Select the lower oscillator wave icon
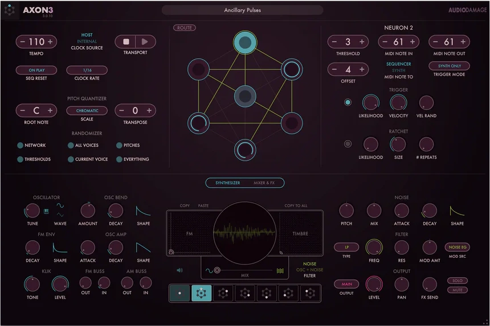Screen dimensions: 490x326 tap(60, 214)
